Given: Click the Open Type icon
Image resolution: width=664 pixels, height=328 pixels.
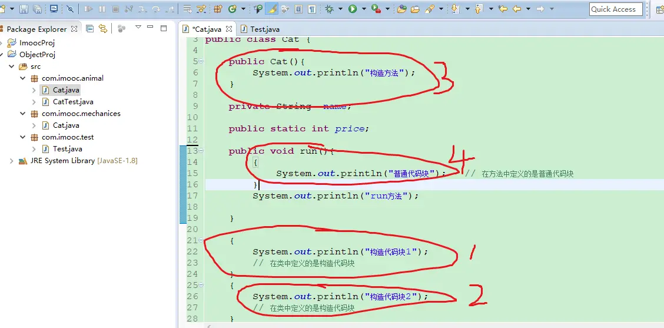Looking at the screenshot, I should [402, 9].
